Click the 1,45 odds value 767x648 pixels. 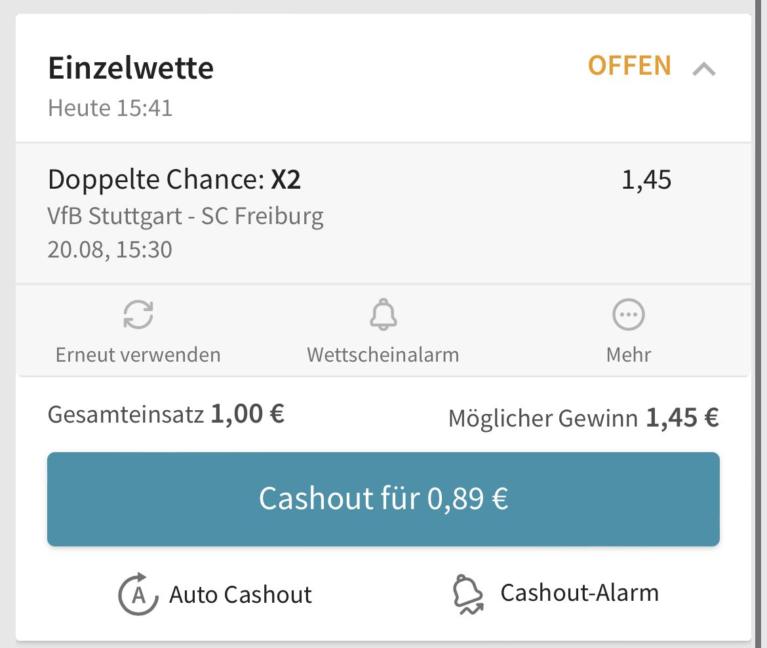tap(646, 180)
